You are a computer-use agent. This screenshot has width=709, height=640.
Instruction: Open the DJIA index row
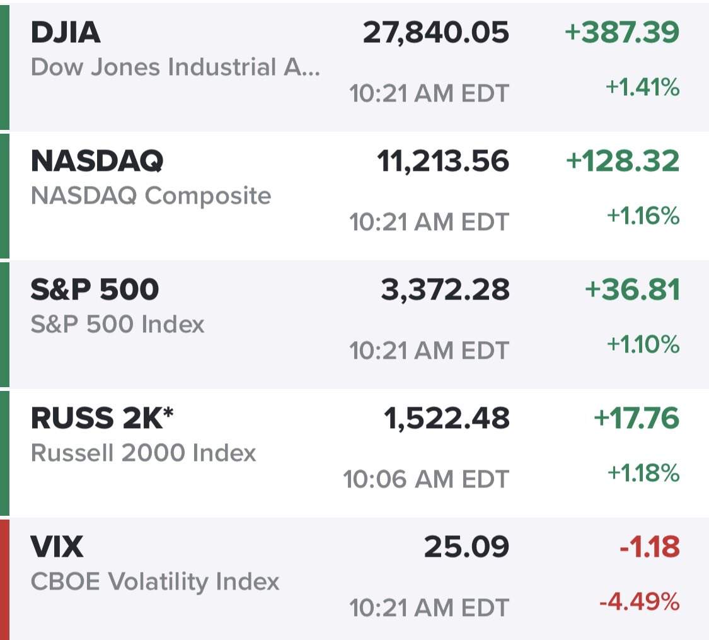(x=354, y=66)
